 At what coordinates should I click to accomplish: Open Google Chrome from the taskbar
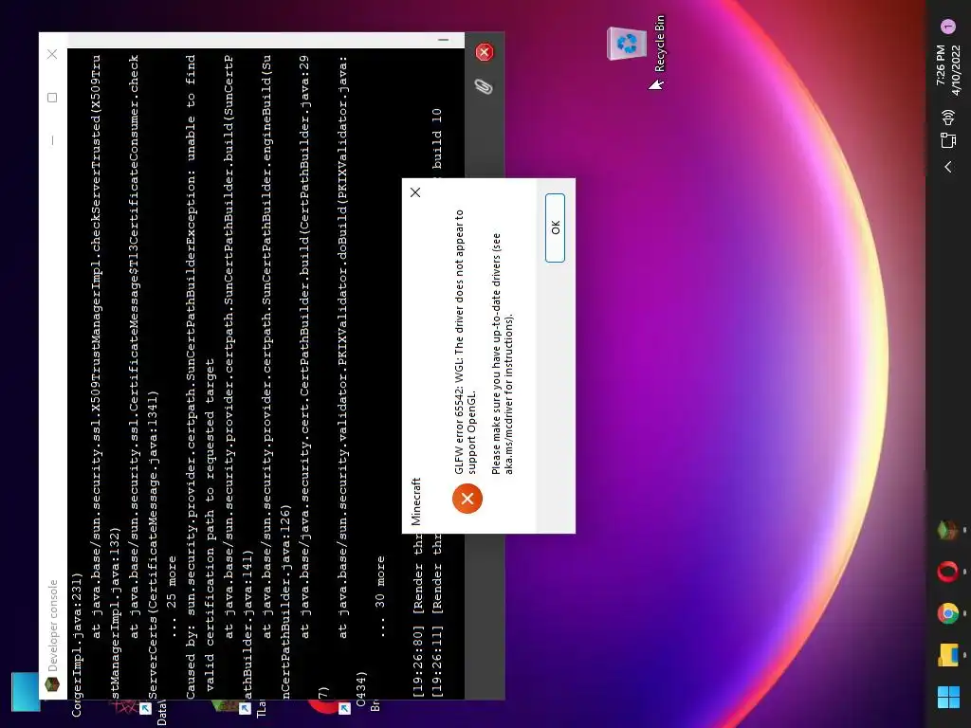click(x=948, y=613)
